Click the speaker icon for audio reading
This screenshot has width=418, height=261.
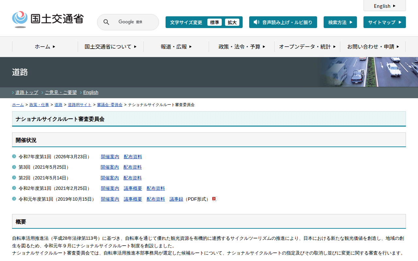pos(256,22)
